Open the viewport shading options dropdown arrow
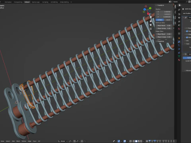Image resolution: width=191 pixels, height=143 pixels. pos(144,141)
